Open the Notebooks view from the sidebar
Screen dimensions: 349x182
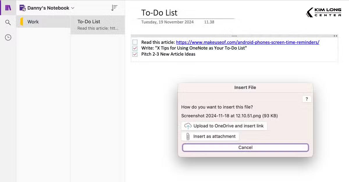[x=8, y=7]
